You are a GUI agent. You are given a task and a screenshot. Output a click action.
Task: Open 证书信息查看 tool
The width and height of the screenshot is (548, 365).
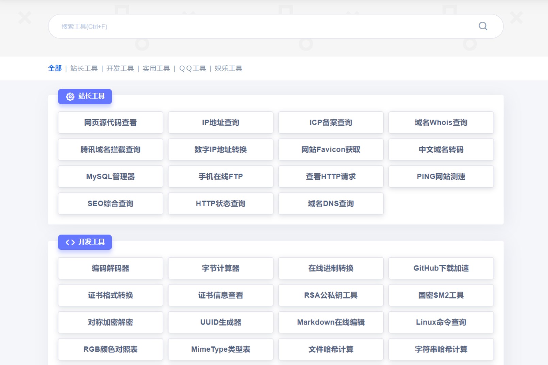(221, 295)
